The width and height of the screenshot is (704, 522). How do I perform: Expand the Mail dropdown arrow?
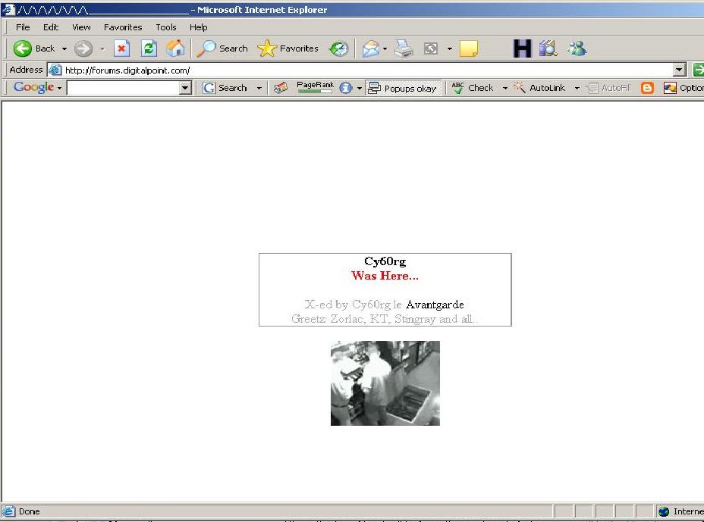coord(385,48)
